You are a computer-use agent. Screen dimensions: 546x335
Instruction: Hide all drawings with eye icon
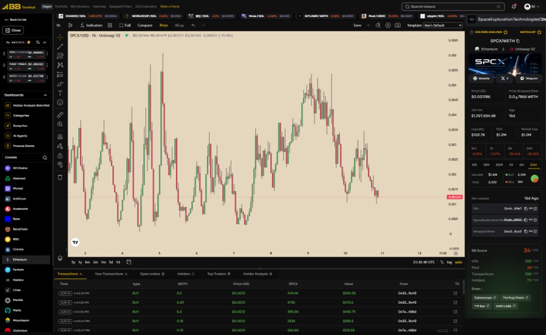tap(60, 165)
